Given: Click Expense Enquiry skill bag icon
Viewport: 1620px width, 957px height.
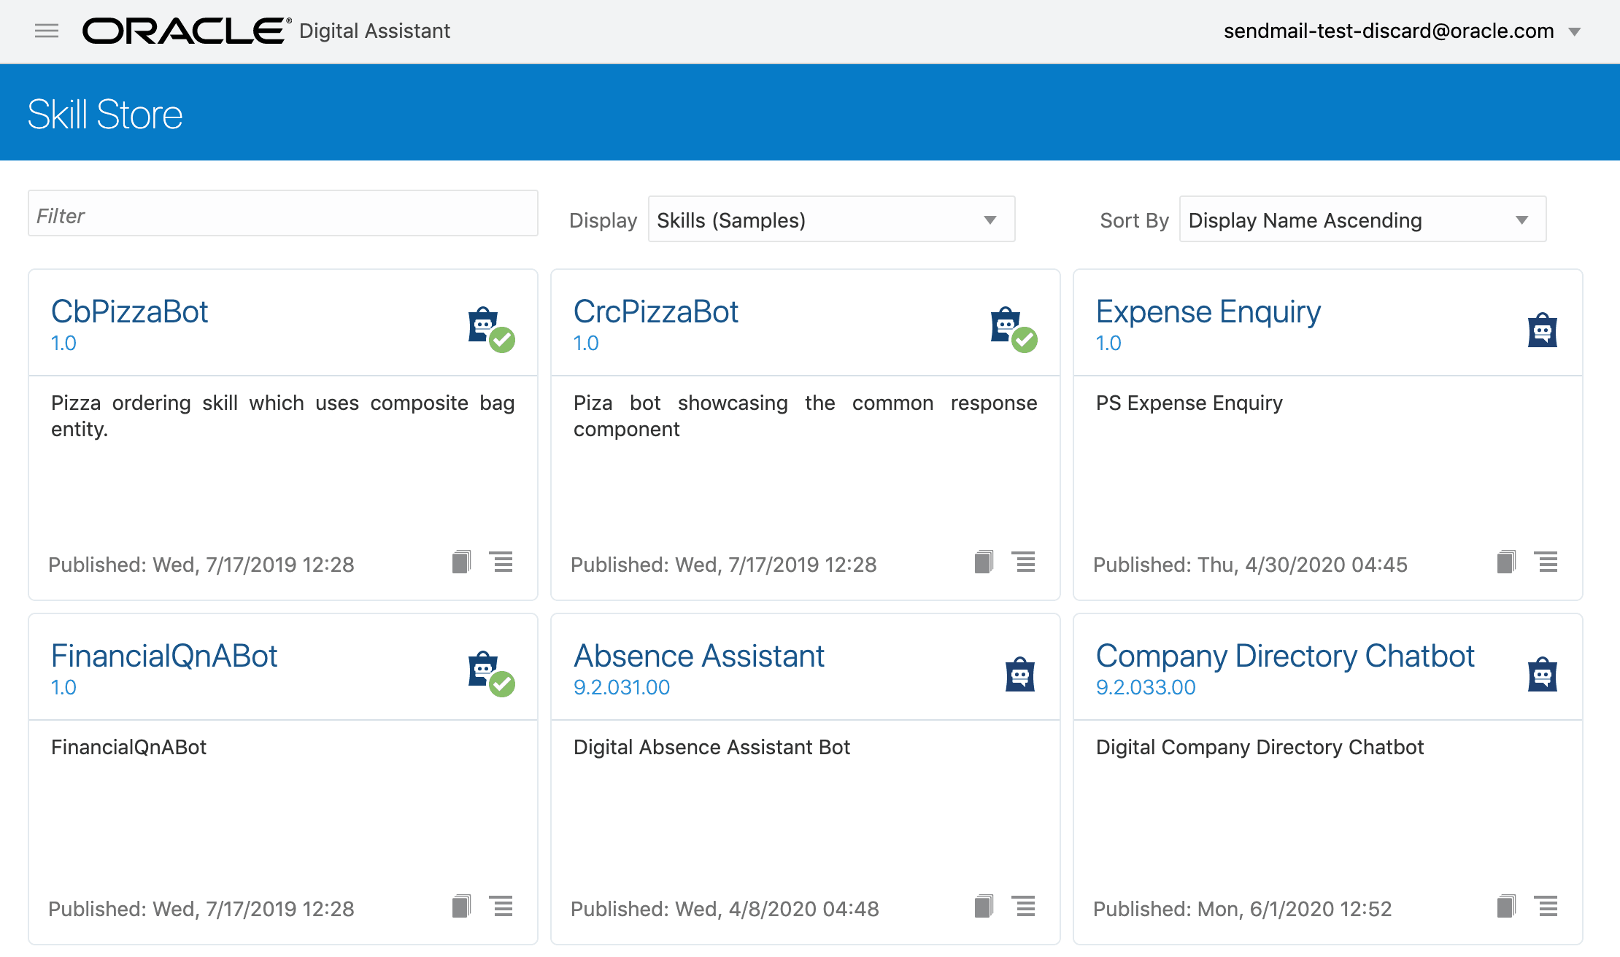Looking at the screenshot, I should (1542, 330).
